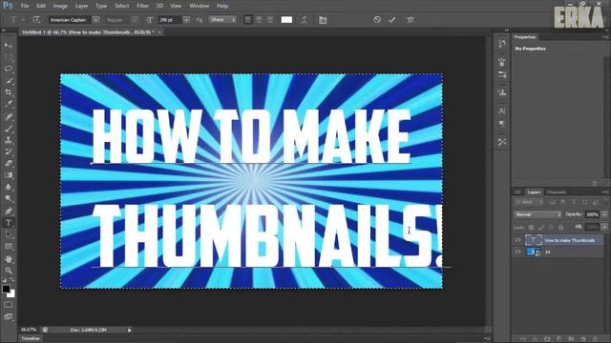Image resolution: width=611 pixels, height=343 pixels.
Task: Open the Image menu
Action: 60,6
